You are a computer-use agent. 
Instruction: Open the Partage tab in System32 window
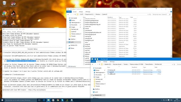click(81, 12)
